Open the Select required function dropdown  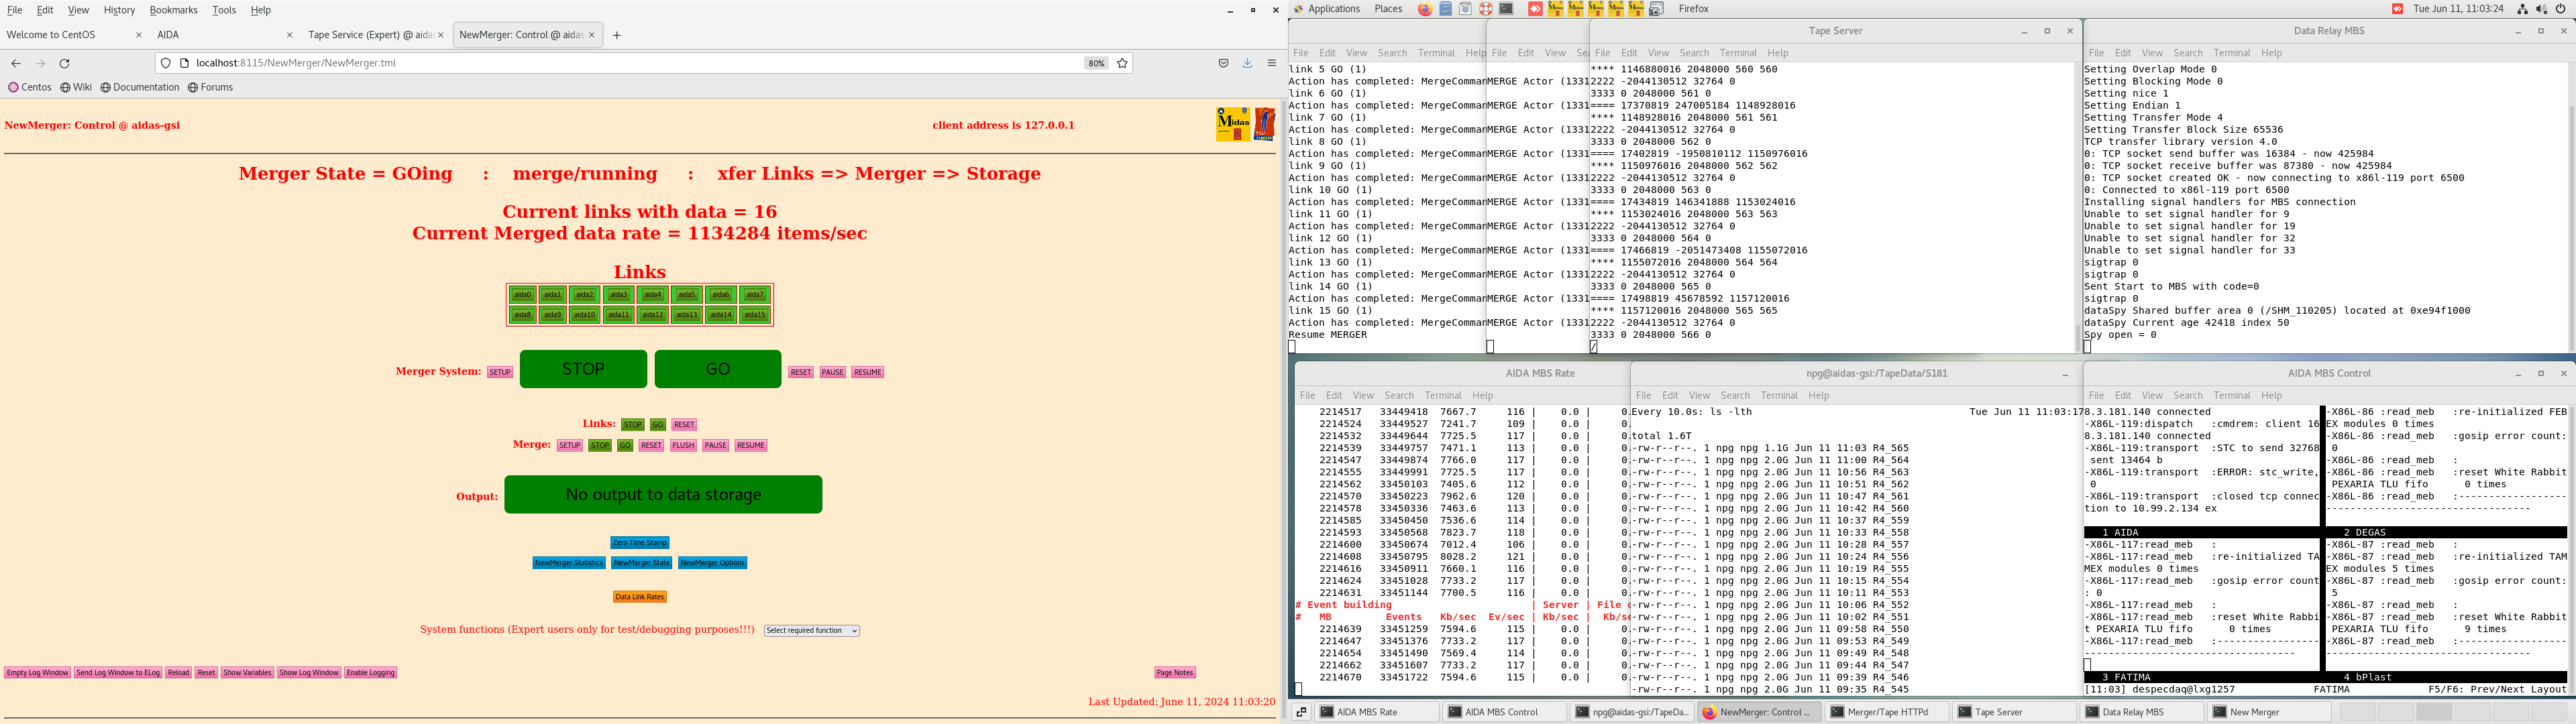coord(811,631)
